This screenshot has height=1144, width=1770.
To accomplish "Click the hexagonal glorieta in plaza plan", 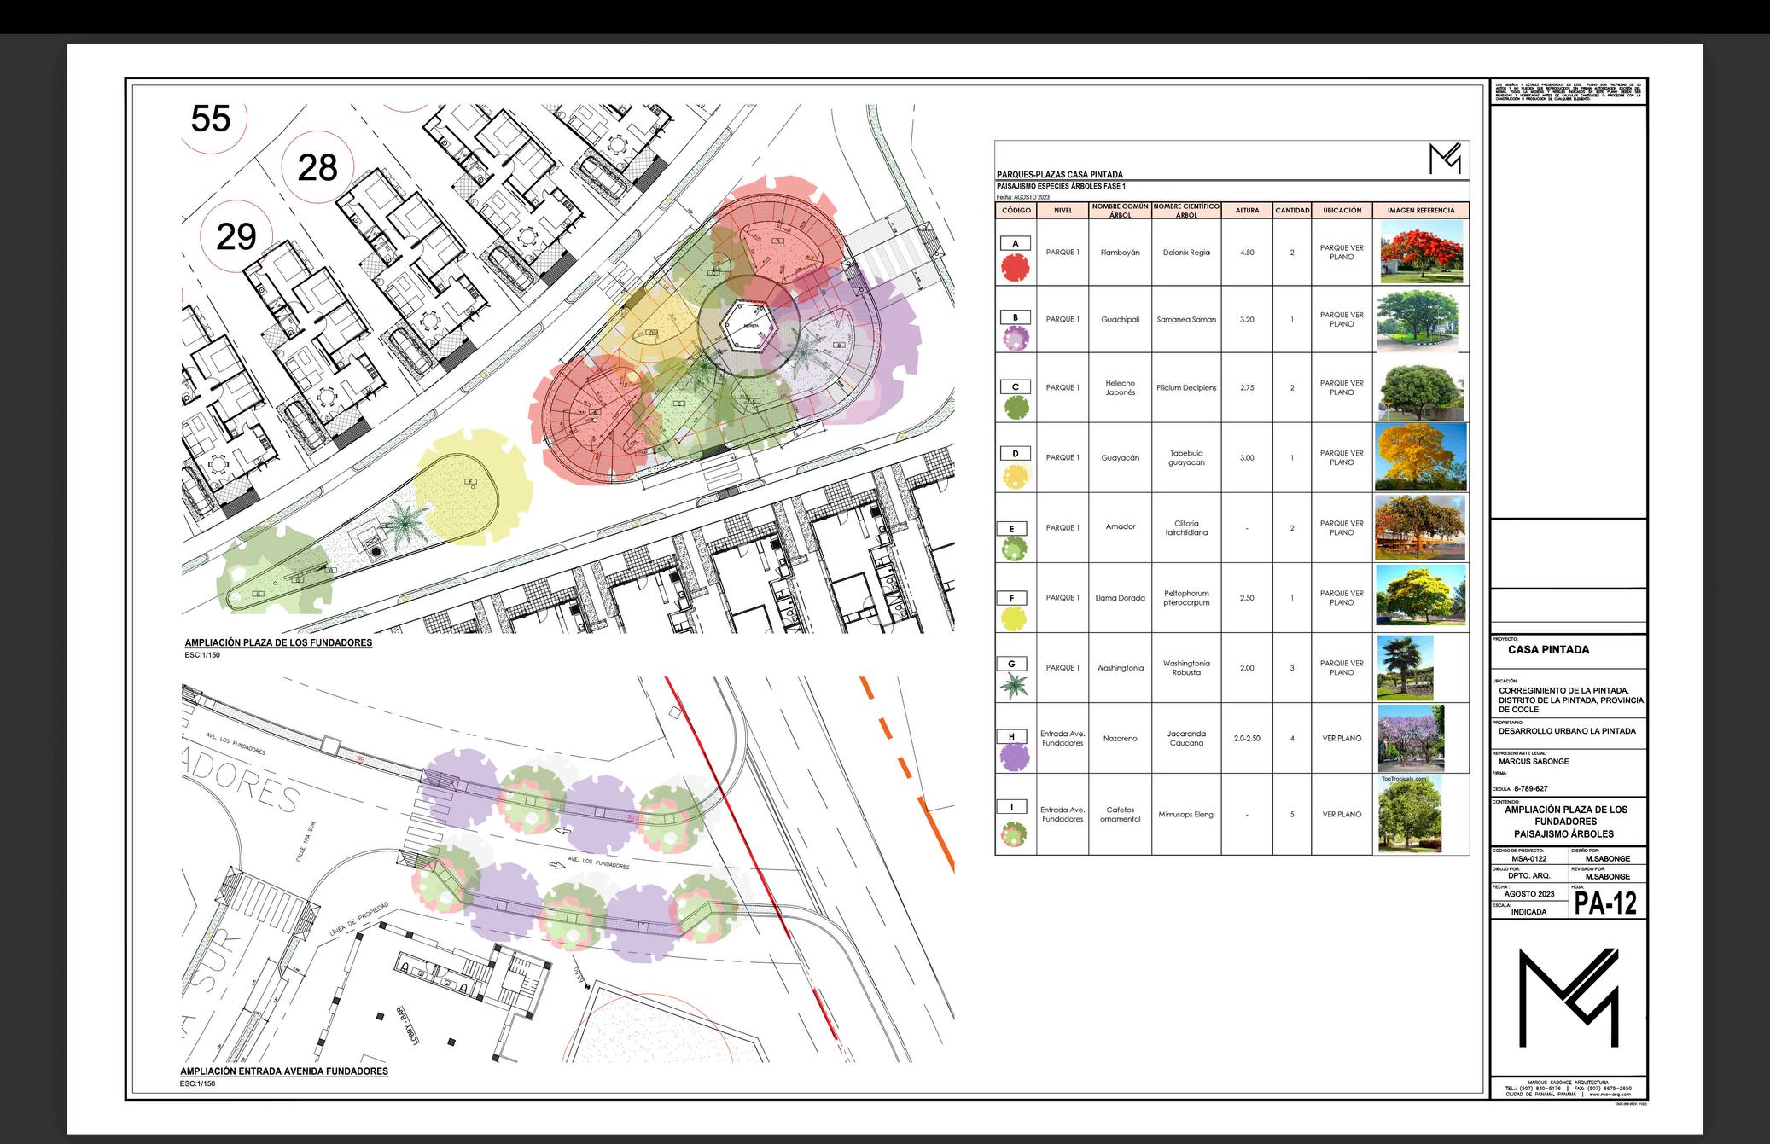I will click(750, 326).
